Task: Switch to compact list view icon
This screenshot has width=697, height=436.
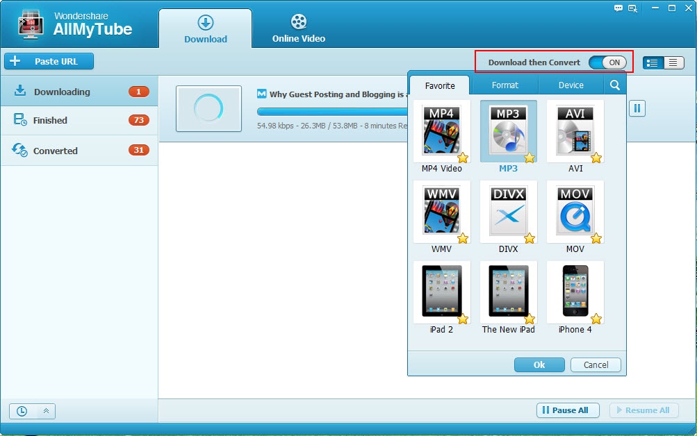Action: click(x=673, y=62)
